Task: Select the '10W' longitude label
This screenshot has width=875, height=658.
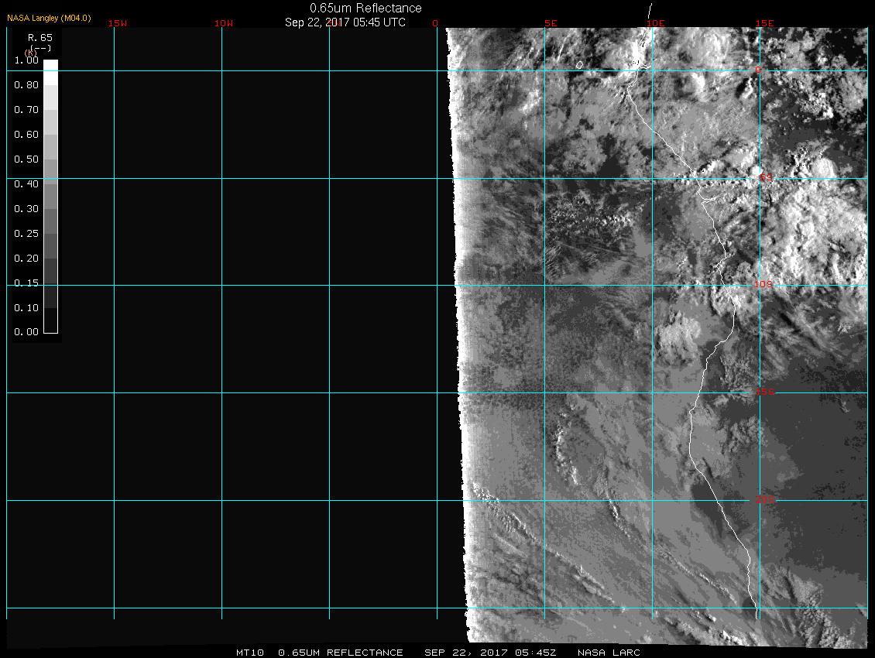Action: 224,23
